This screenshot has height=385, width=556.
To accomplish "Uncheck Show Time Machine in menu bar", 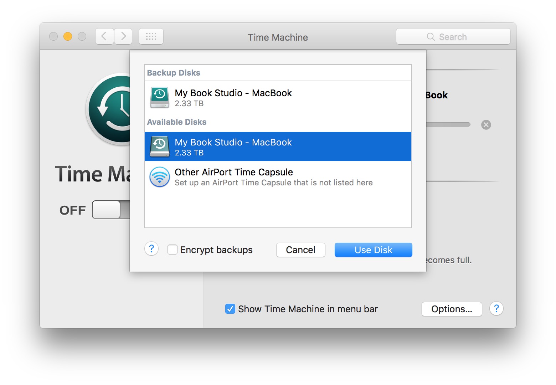I will (230, 309).
